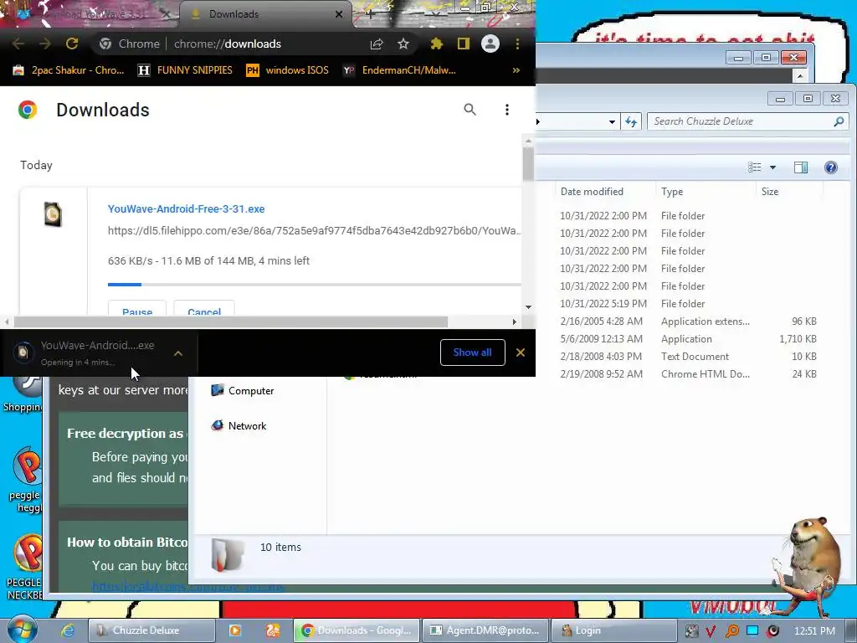Switch to the Downloads tab
The height and width of the screenshot is (643, 857).
coord(264,14)
